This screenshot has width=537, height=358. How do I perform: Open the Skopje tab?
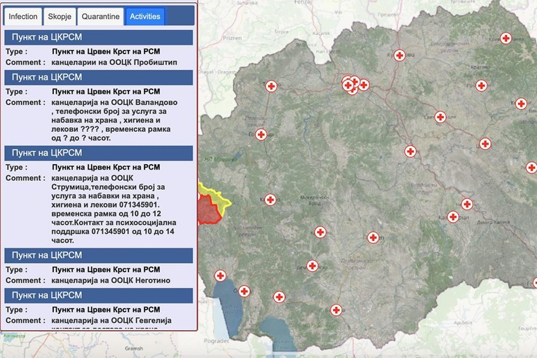[x=59, y=16]
